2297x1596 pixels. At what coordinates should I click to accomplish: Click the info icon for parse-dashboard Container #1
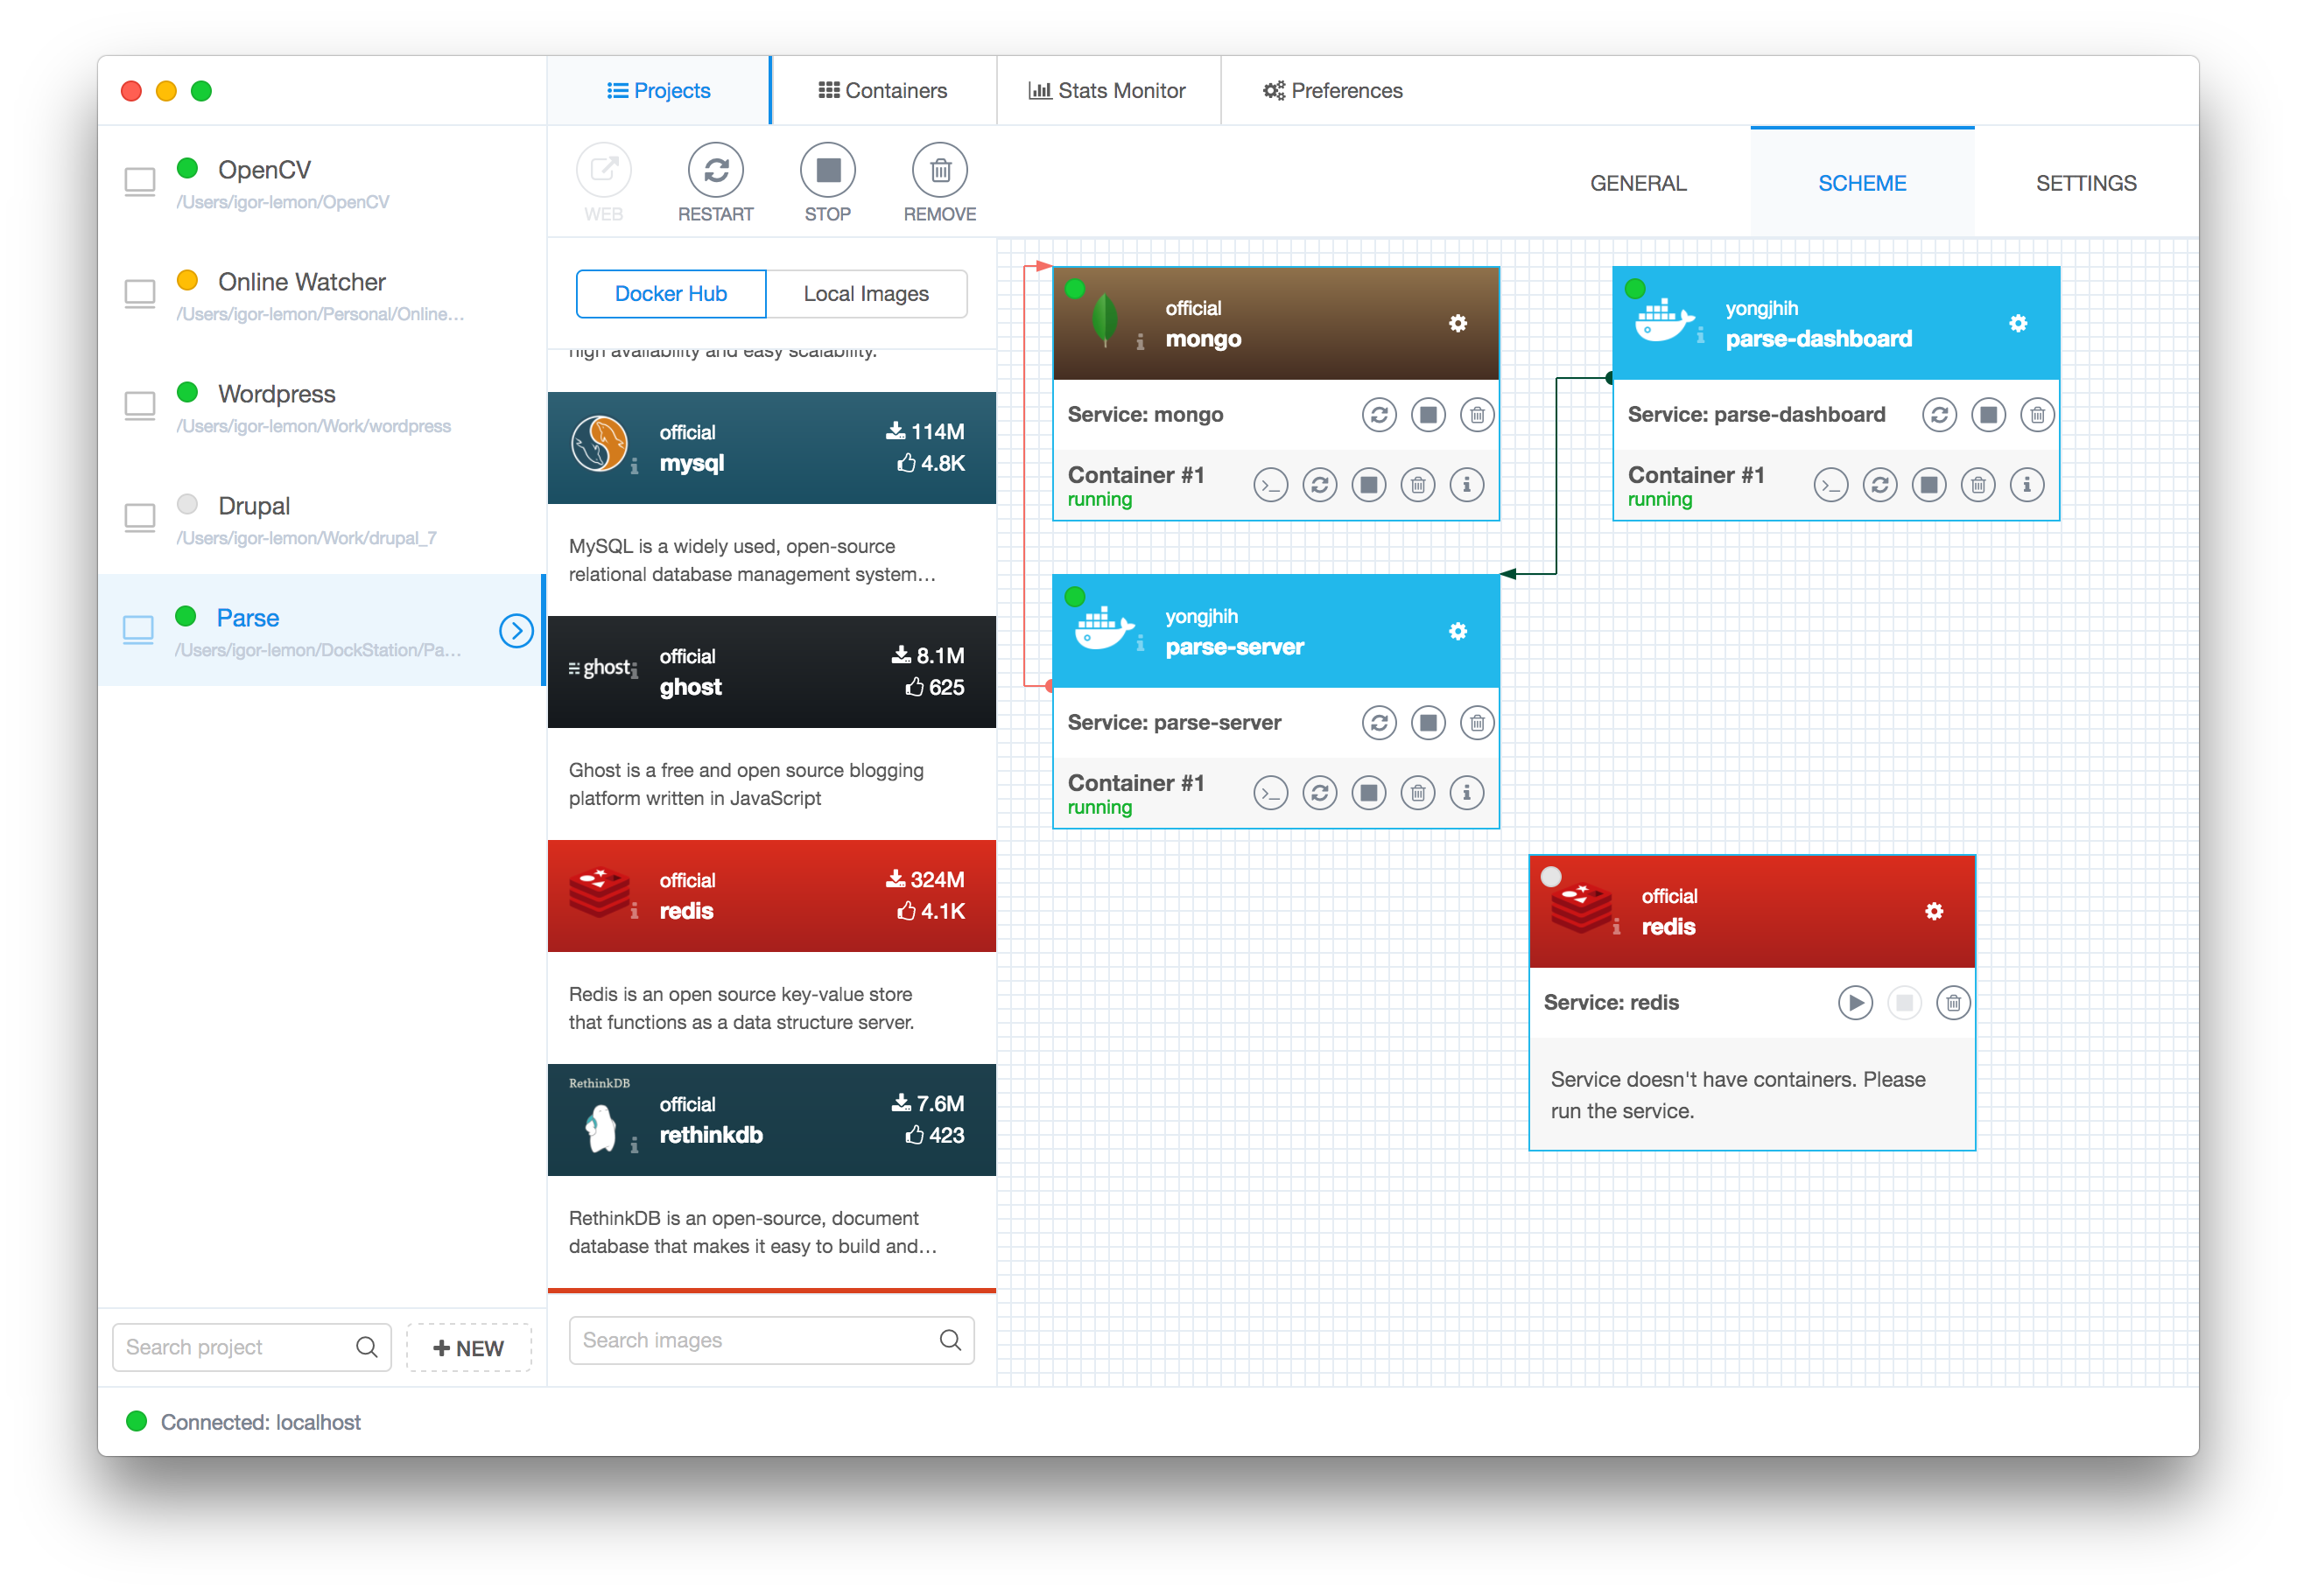(2030, 485)
